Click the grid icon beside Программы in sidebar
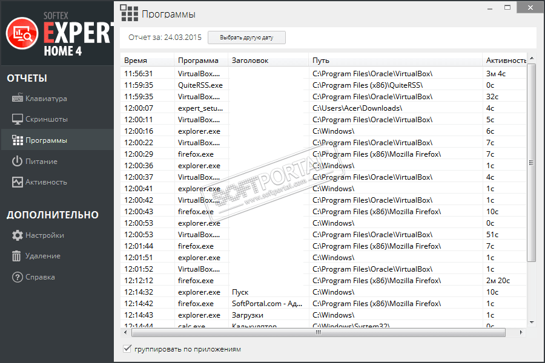The height and width of the screenshot is (363, 545). 18,140
